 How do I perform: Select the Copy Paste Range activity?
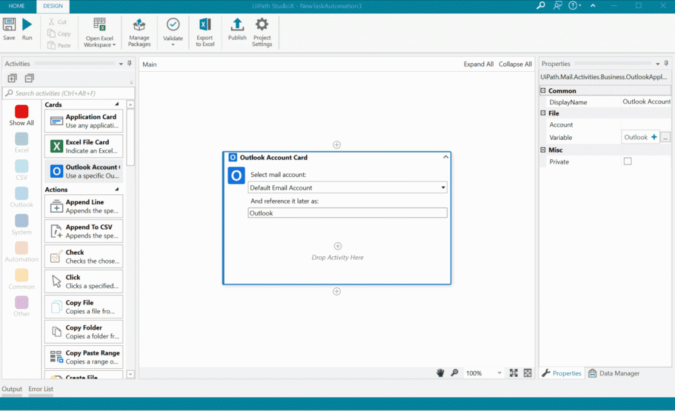click(x=84, y=357)
